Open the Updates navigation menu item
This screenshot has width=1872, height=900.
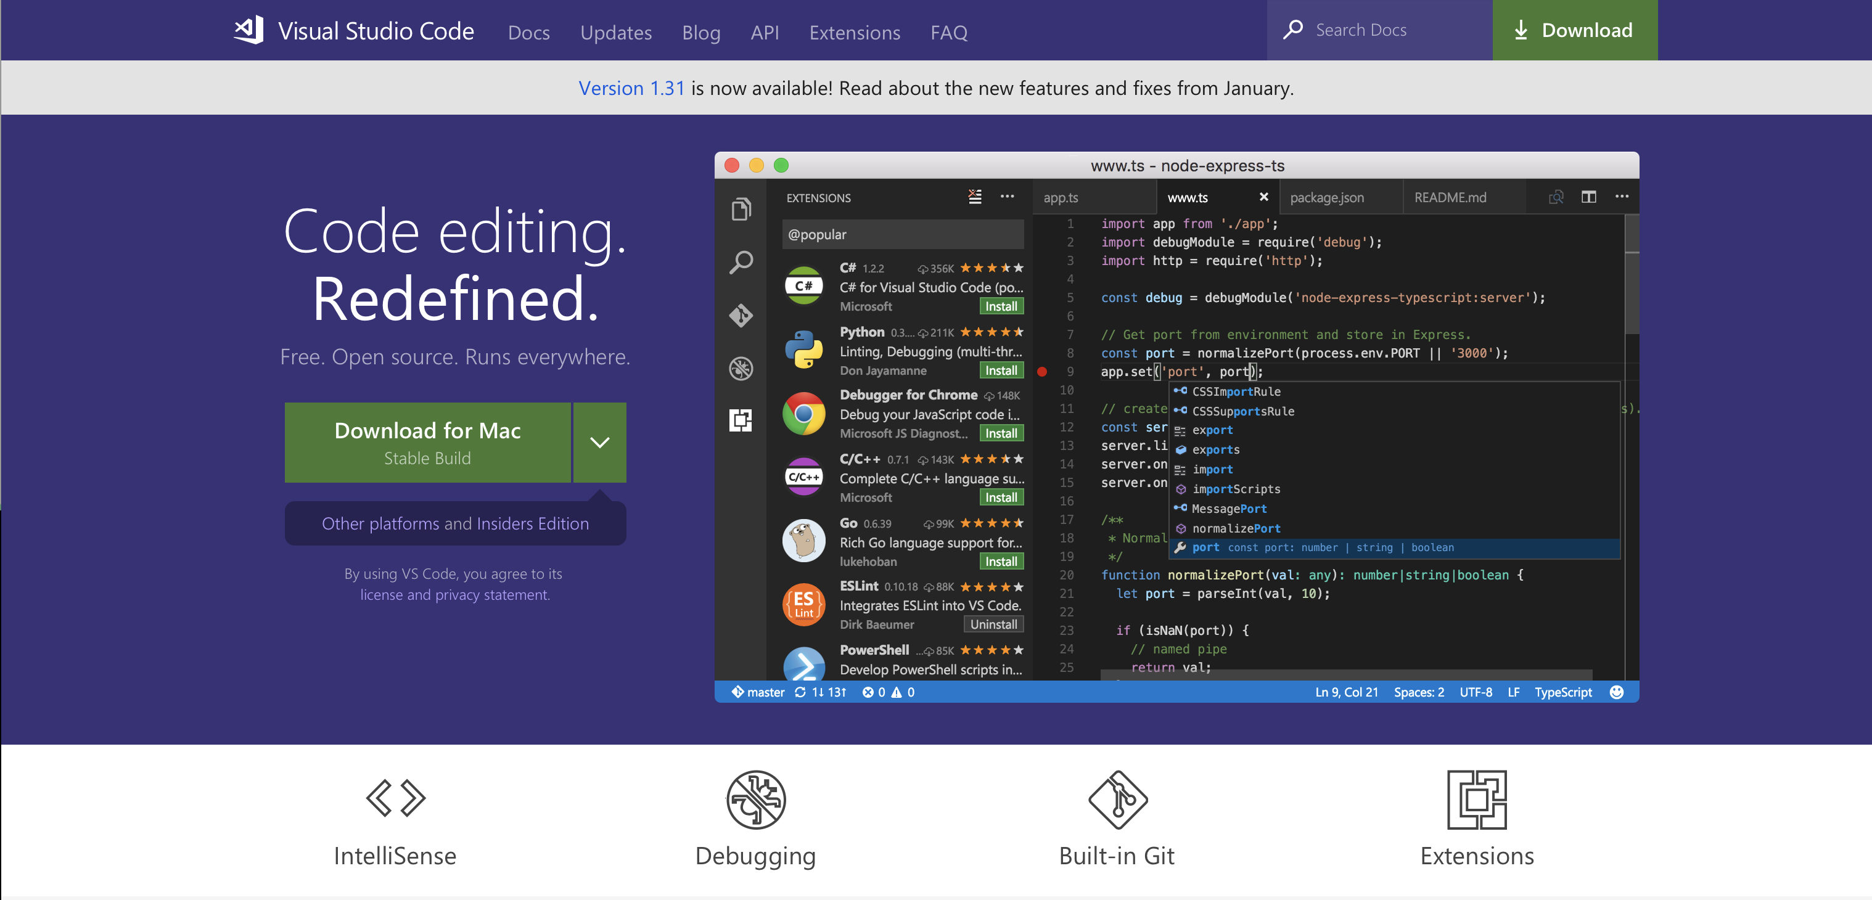pyautogui.click(x=615, y=33)
